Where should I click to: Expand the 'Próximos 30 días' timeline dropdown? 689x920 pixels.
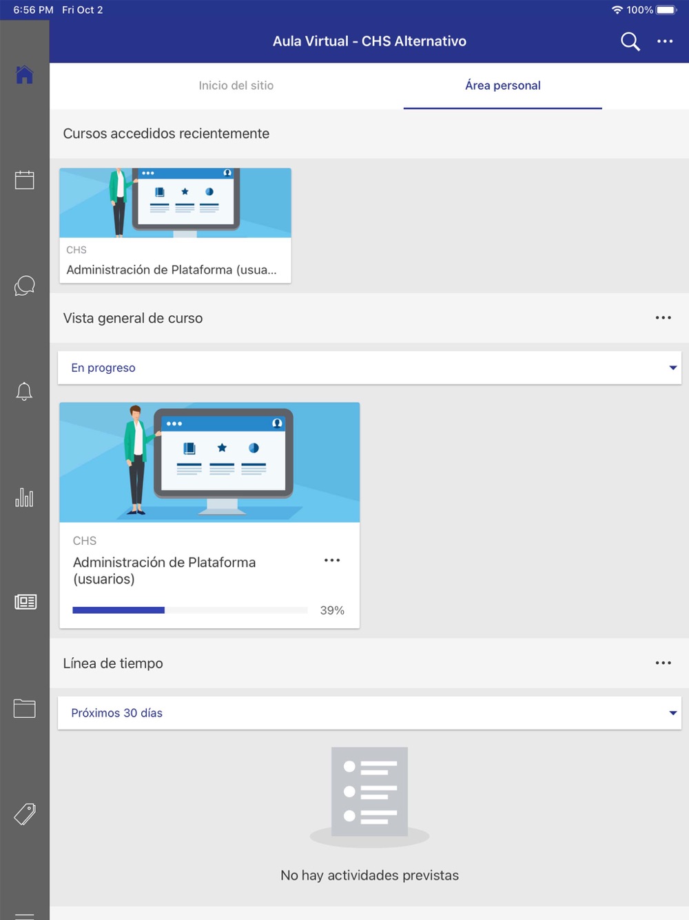369,713
